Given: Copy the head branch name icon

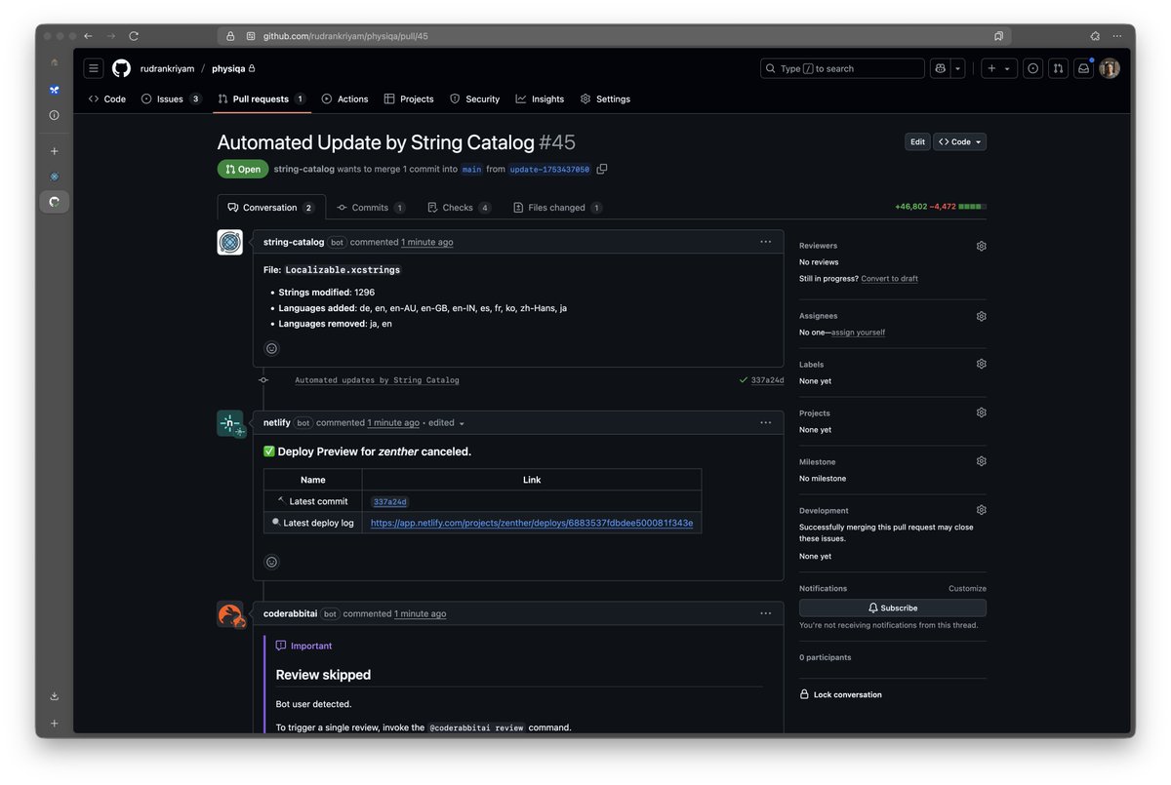Looking at the screenshot, I should point(602,169).
